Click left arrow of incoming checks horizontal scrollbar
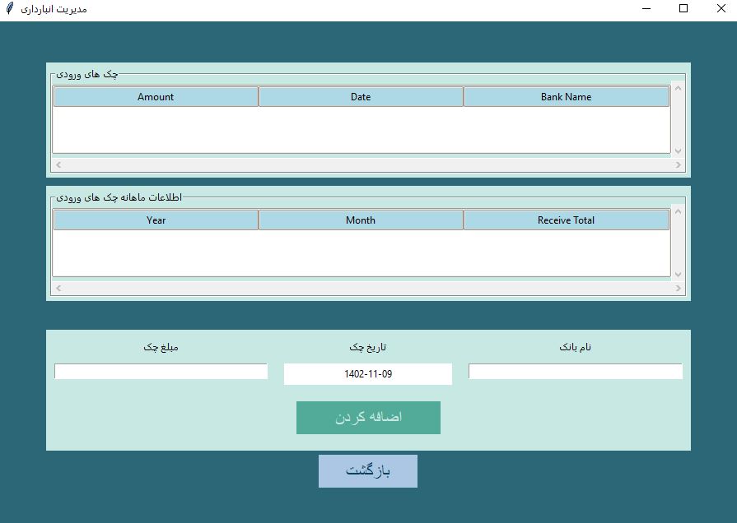The height and width of the screenshot is (523, 737). (58, 164)
